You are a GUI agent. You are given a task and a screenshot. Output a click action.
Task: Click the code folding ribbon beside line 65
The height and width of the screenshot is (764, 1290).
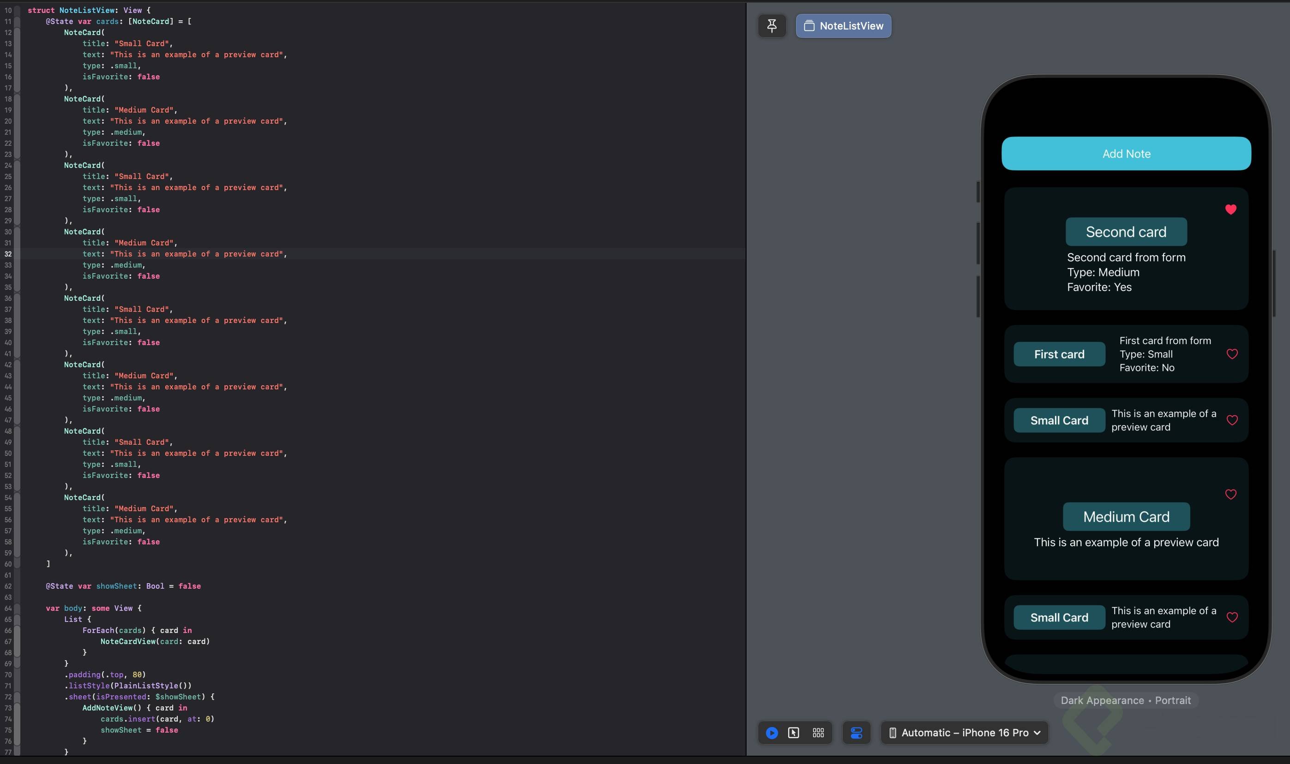point(17,619)
